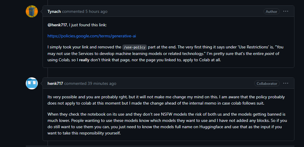Click the "commented" text in Tynach's comment header
Image resolution: width=304 pixels, height=147 pixels.
(73, 11)
